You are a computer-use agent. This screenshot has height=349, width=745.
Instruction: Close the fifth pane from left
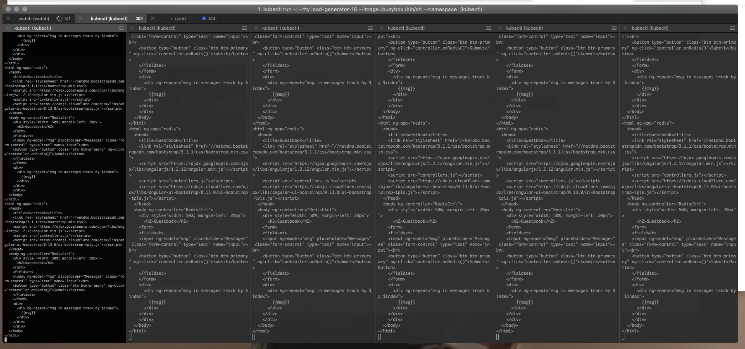point(500,28)
